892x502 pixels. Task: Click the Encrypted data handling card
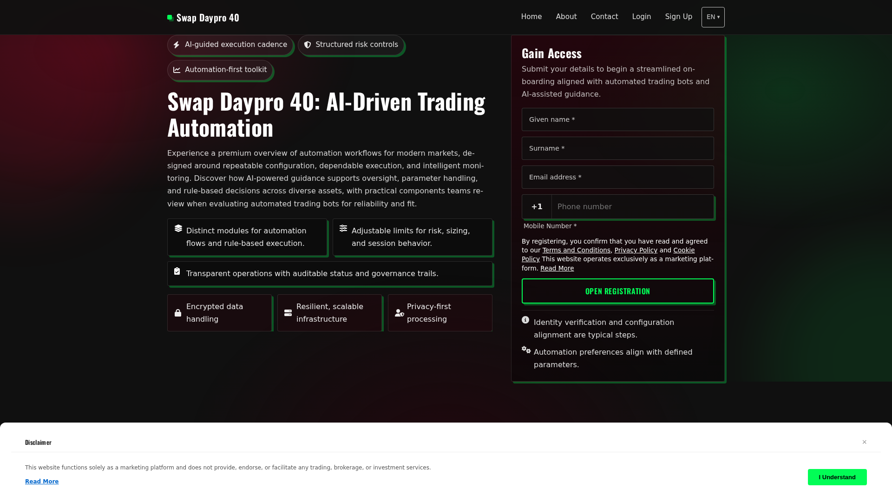[219, 313]
